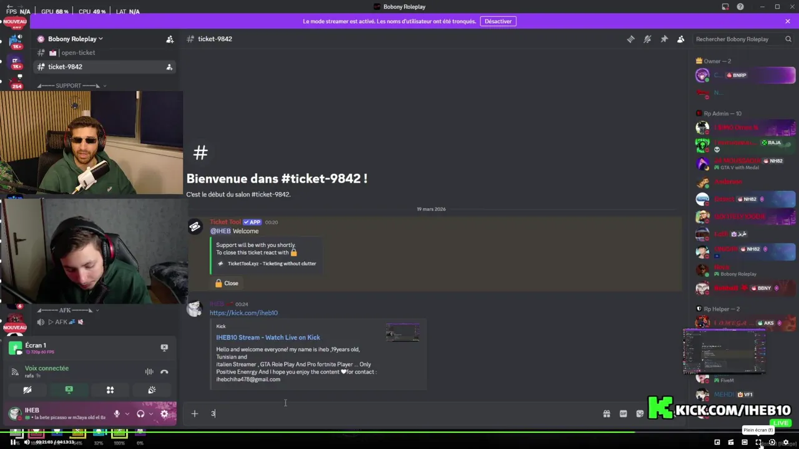Viewport: 799px width, 449px height.
Task: Click the Voix connectée label
Action: [x=47, y=368]
